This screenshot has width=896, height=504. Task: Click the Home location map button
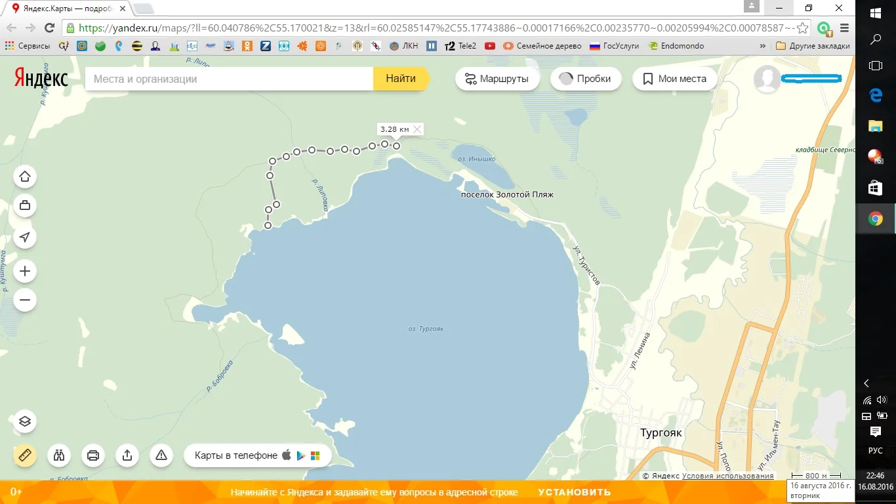(x=25, y=177)
